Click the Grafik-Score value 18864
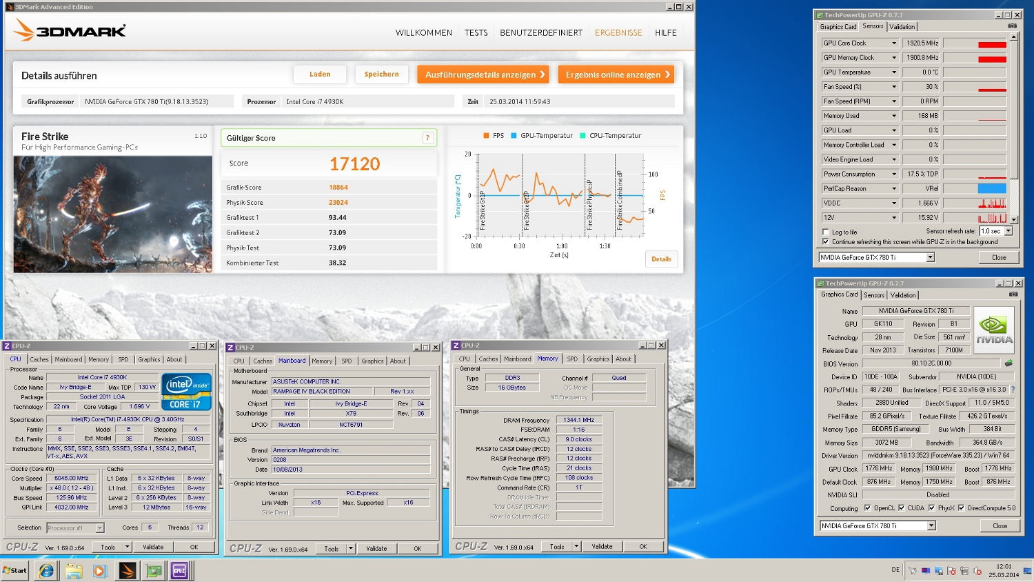This screenshot has height=582, width=1034. 338,188
